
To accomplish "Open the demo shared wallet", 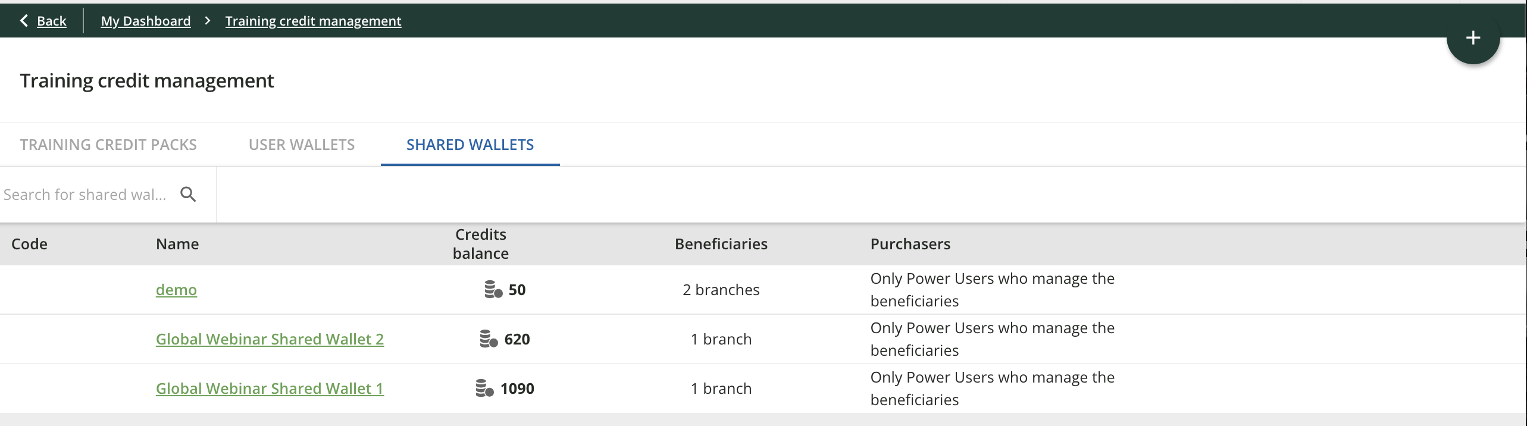I will 176,290.
